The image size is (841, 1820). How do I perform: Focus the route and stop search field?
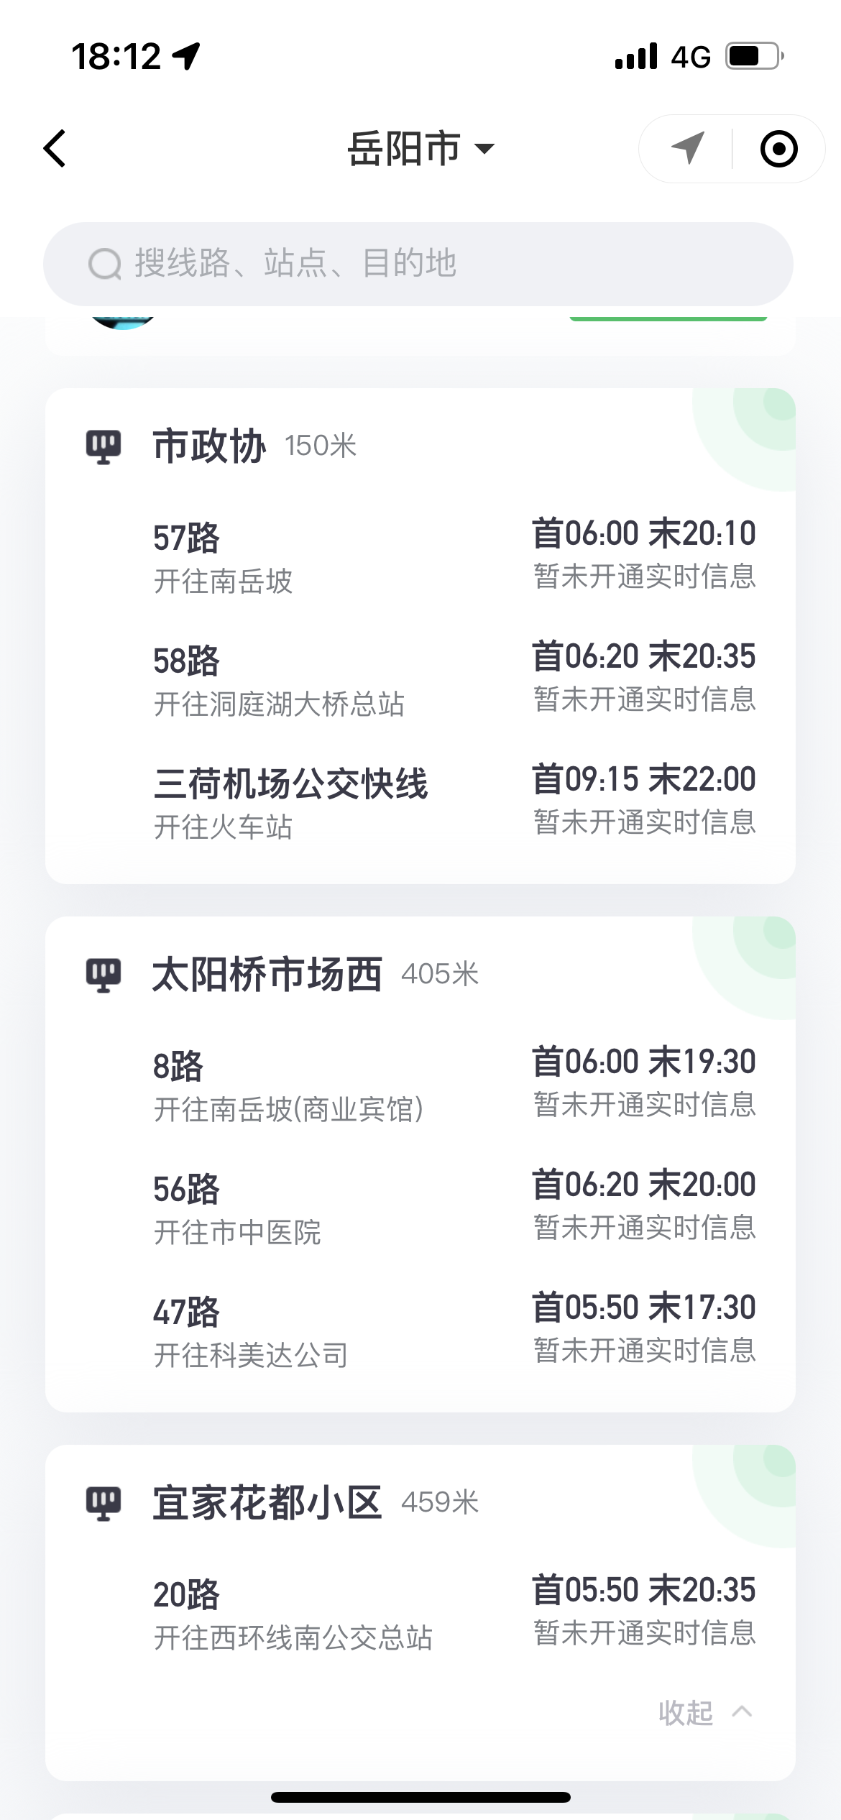pos(431,264)
